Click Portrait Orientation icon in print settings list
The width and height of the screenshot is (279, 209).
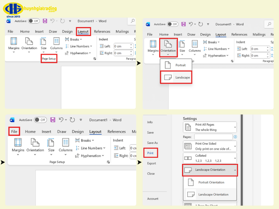(x=191, y=182)
